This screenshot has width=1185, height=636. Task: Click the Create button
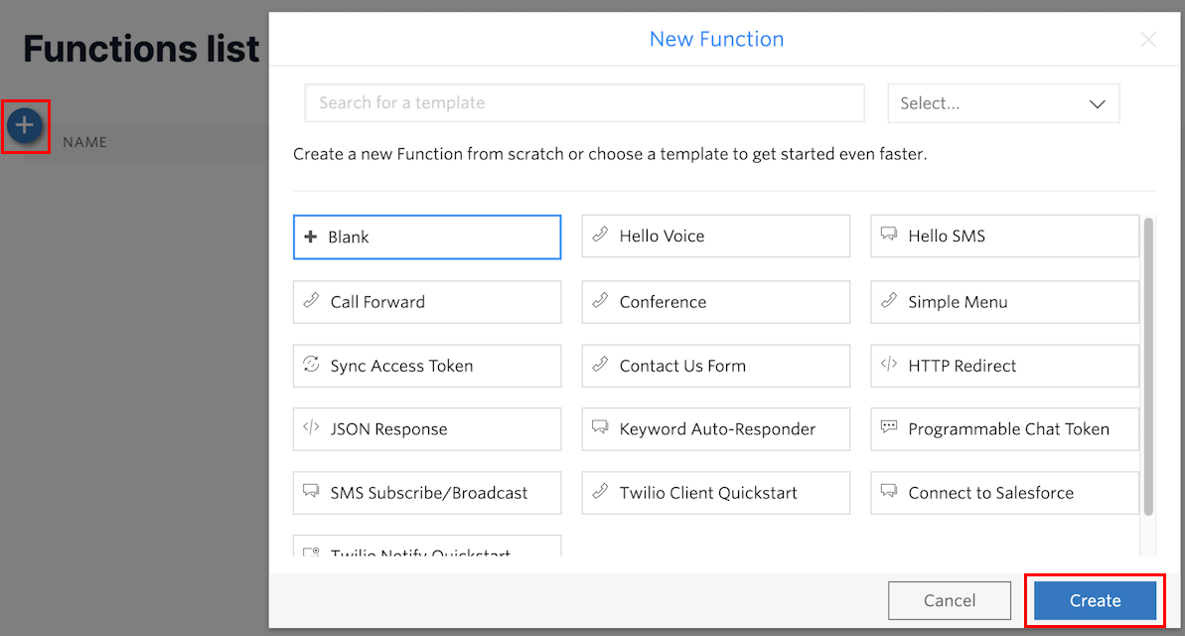pos(1095,600)
